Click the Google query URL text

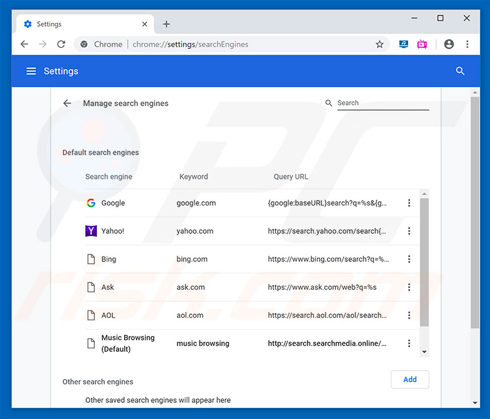click(327, 203)
